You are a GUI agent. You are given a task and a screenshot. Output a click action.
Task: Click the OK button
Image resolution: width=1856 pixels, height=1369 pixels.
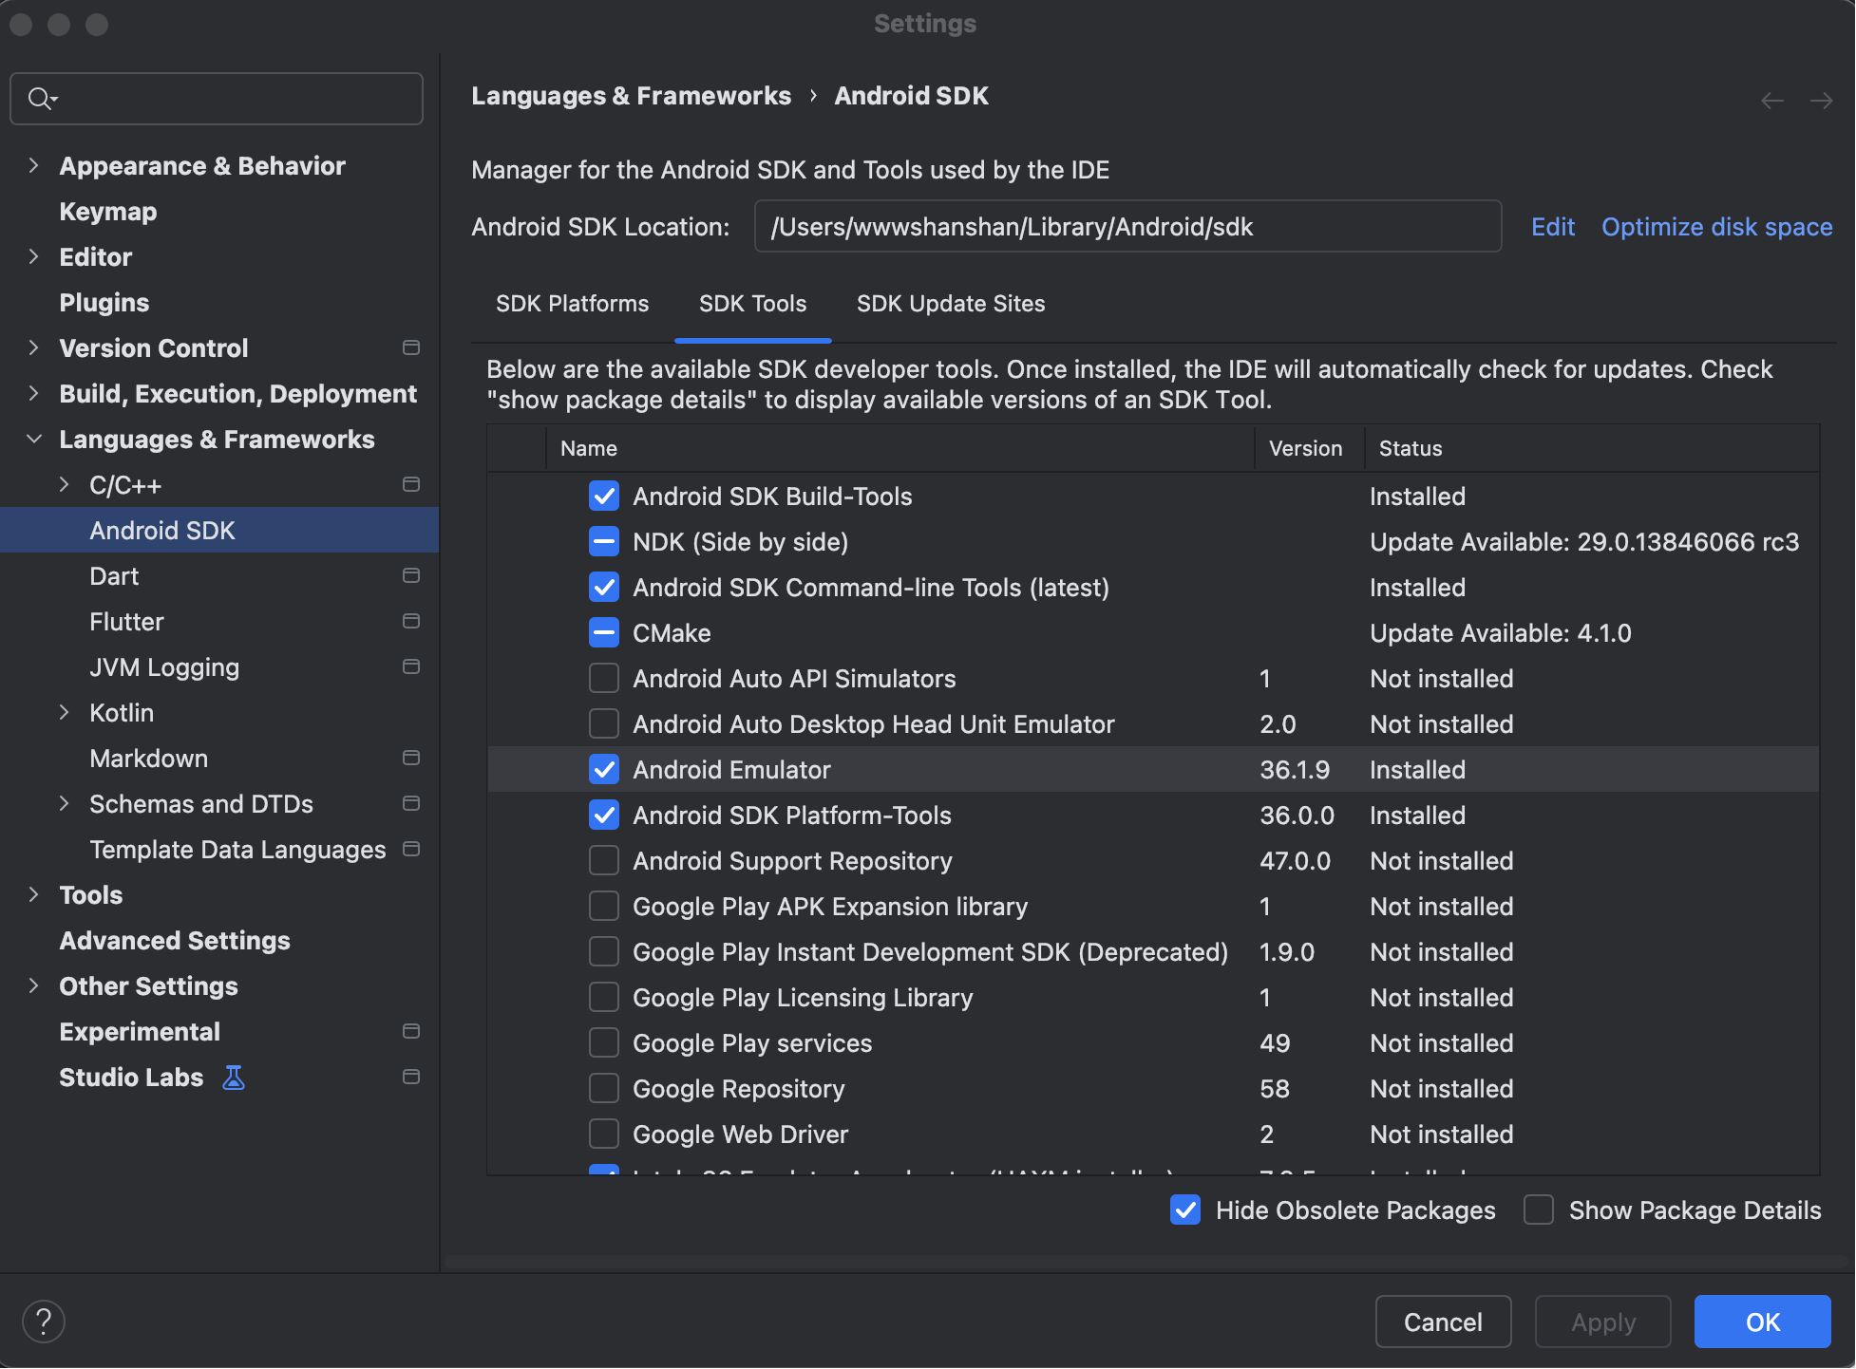click(x=1763, y=1322)
